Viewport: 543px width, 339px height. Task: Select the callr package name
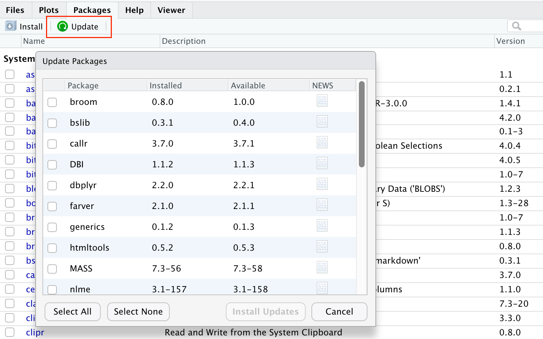[79, 144]
